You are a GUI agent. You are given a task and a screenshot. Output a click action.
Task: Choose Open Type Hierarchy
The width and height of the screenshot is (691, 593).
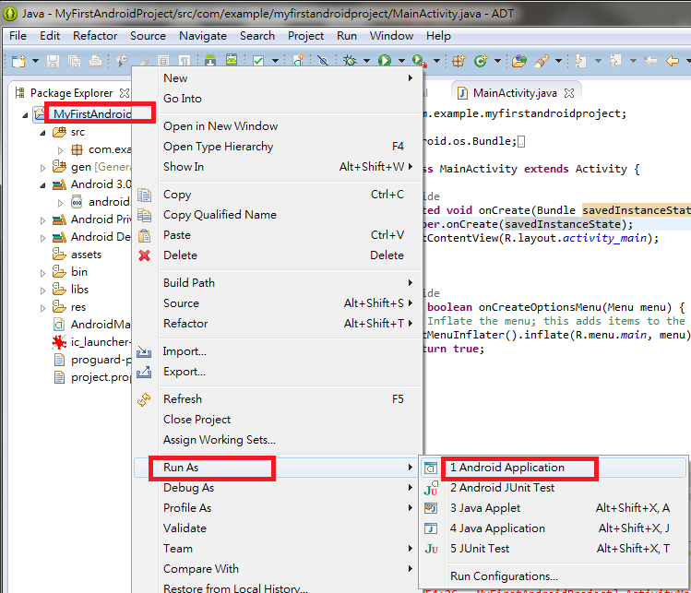278,147
